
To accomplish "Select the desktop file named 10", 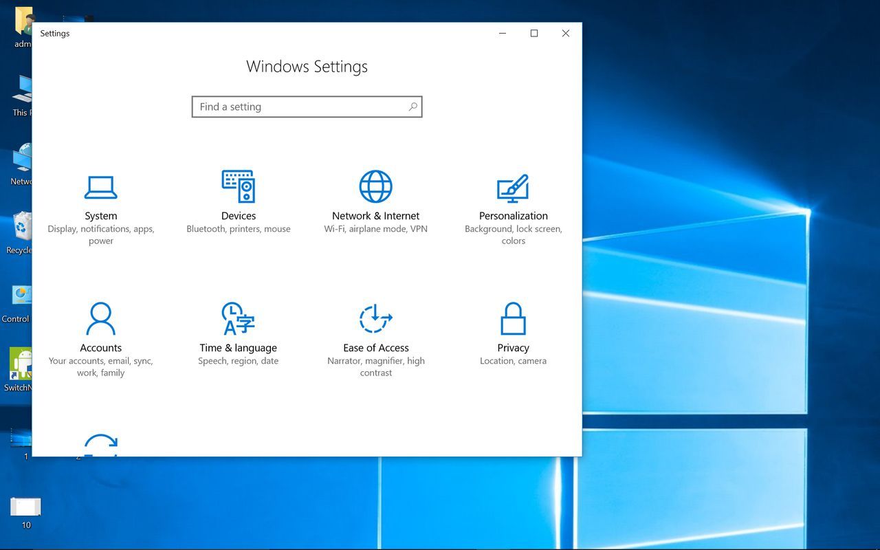I will [25, 509].
